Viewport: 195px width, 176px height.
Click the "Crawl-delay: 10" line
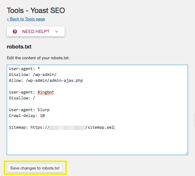[x=27, y=115]
